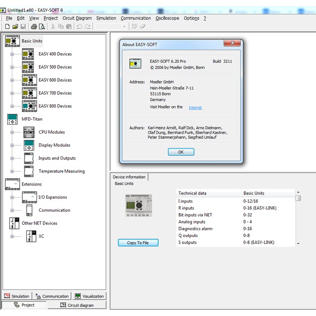Click the Print Preview toolbar icon
316x316 pixels.
pos(42,27)
